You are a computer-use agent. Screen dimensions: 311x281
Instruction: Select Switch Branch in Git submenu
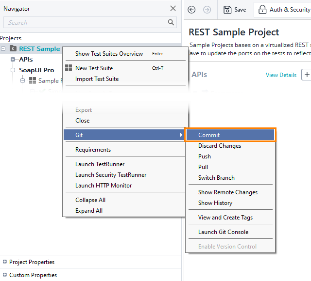(x=230, y=178)
